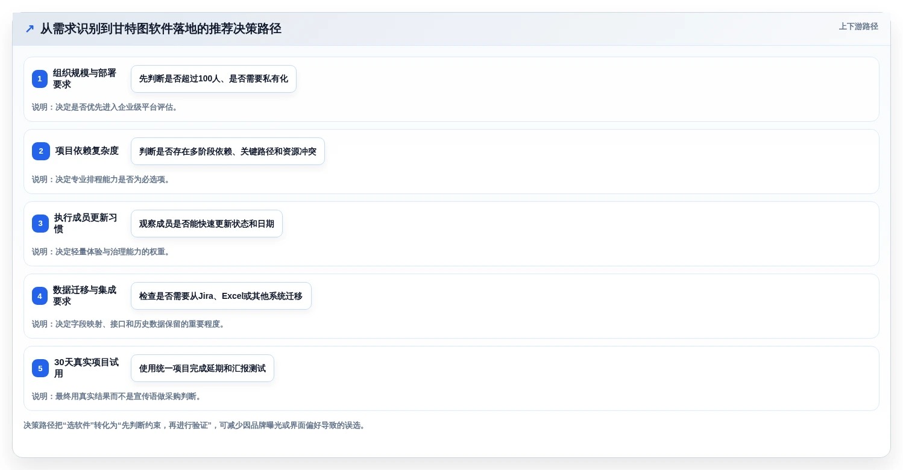Image resolution: width=903 pixels, height=470 pixels.
Task: Select the 检查是否需要从Jira、Excel或其他系统迁移 chip
Action: (221, 296)
